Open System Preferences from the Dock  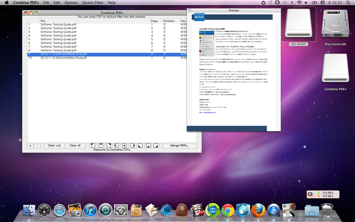pyautogui.click(x=121, y=211)
